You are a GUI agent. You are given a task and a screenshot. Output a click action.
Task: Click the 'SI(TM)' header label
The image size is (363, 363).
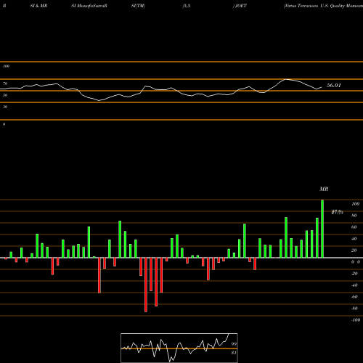pos(138,6)
